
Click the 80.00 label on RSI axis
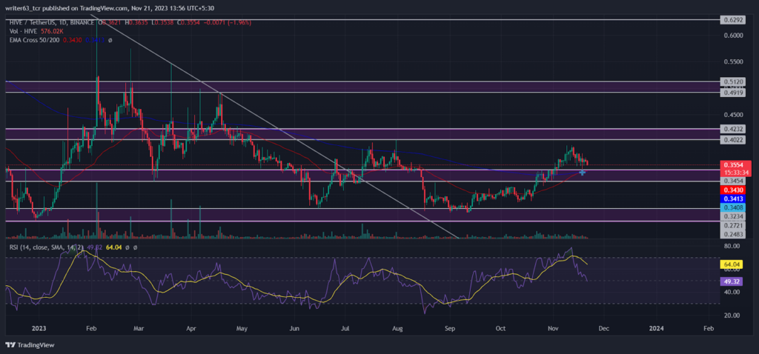732,246
